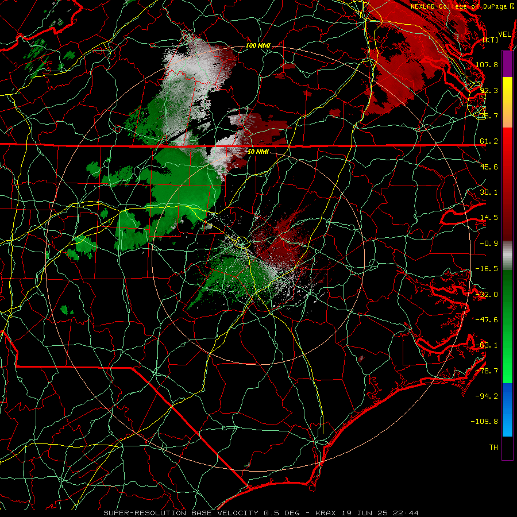Click the -109.8 value on velocity scale
Viewport: 517px width, 517px height.
pos(485,422)
